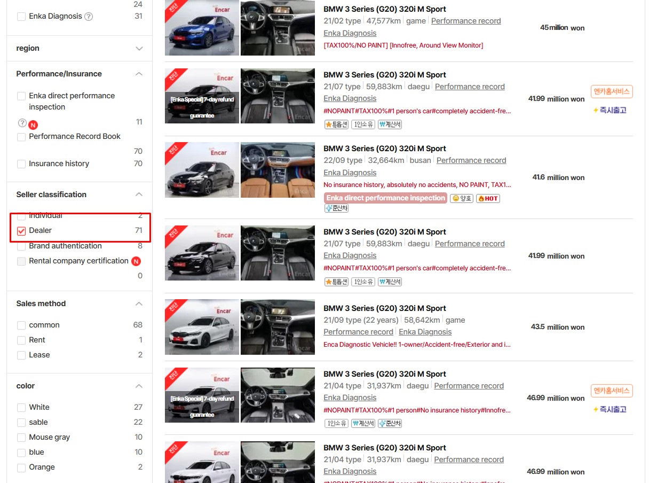Click the Dealer count 71

click(x=139, y=231)
